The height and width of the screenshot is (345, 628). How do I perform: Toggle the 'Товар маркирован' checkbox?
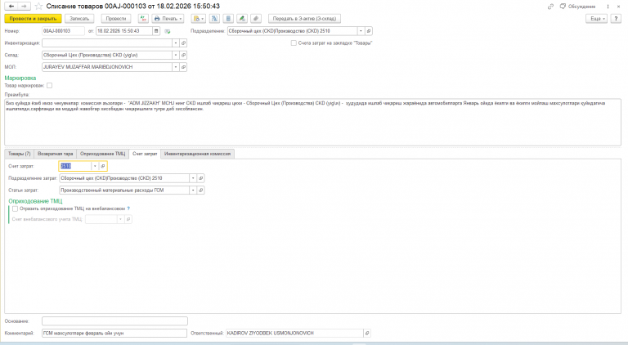pyautogui.click(x=49, y=85)
